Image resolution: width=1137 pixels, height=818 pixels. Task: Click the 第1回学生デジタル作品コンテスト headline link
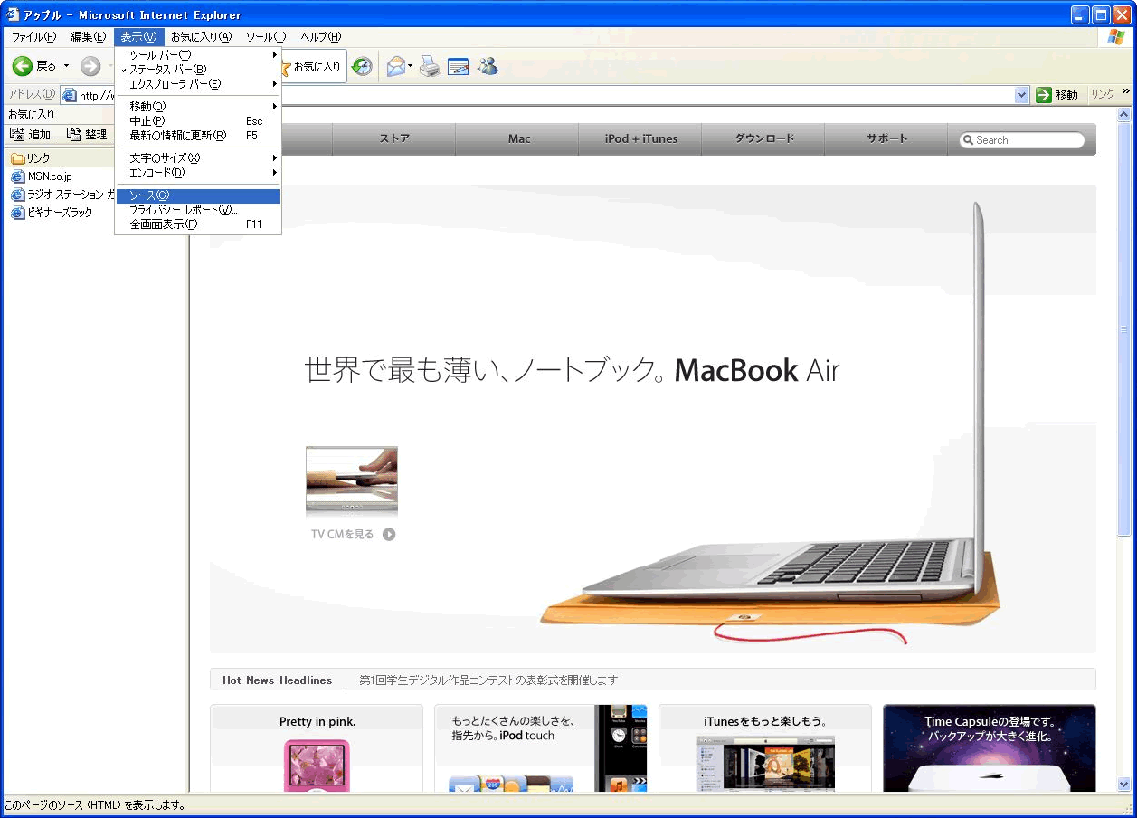[x=488, y=680]
